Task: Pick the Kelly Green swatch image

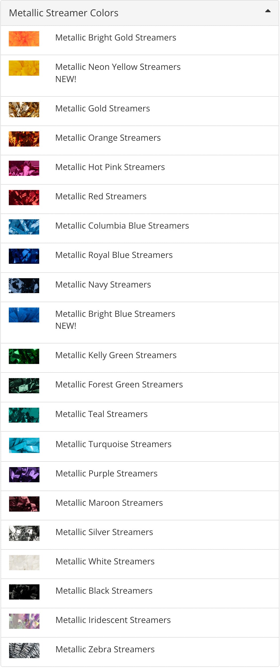Action: coord(24,357)
